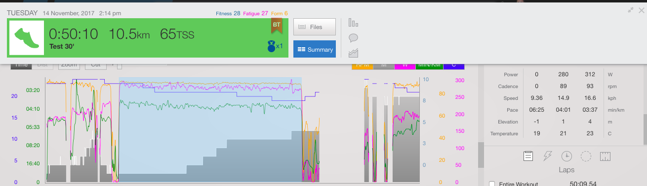Toggle the orange RPM cadence series
The width and height of the screenshot is (647, 186).
tap(362, 65)
